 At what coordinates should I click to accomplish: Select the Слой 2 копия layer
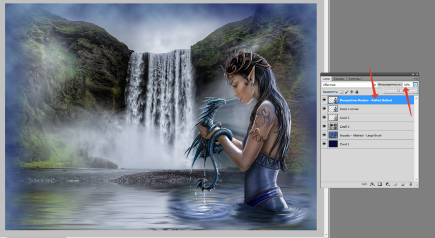coord(367,109)
